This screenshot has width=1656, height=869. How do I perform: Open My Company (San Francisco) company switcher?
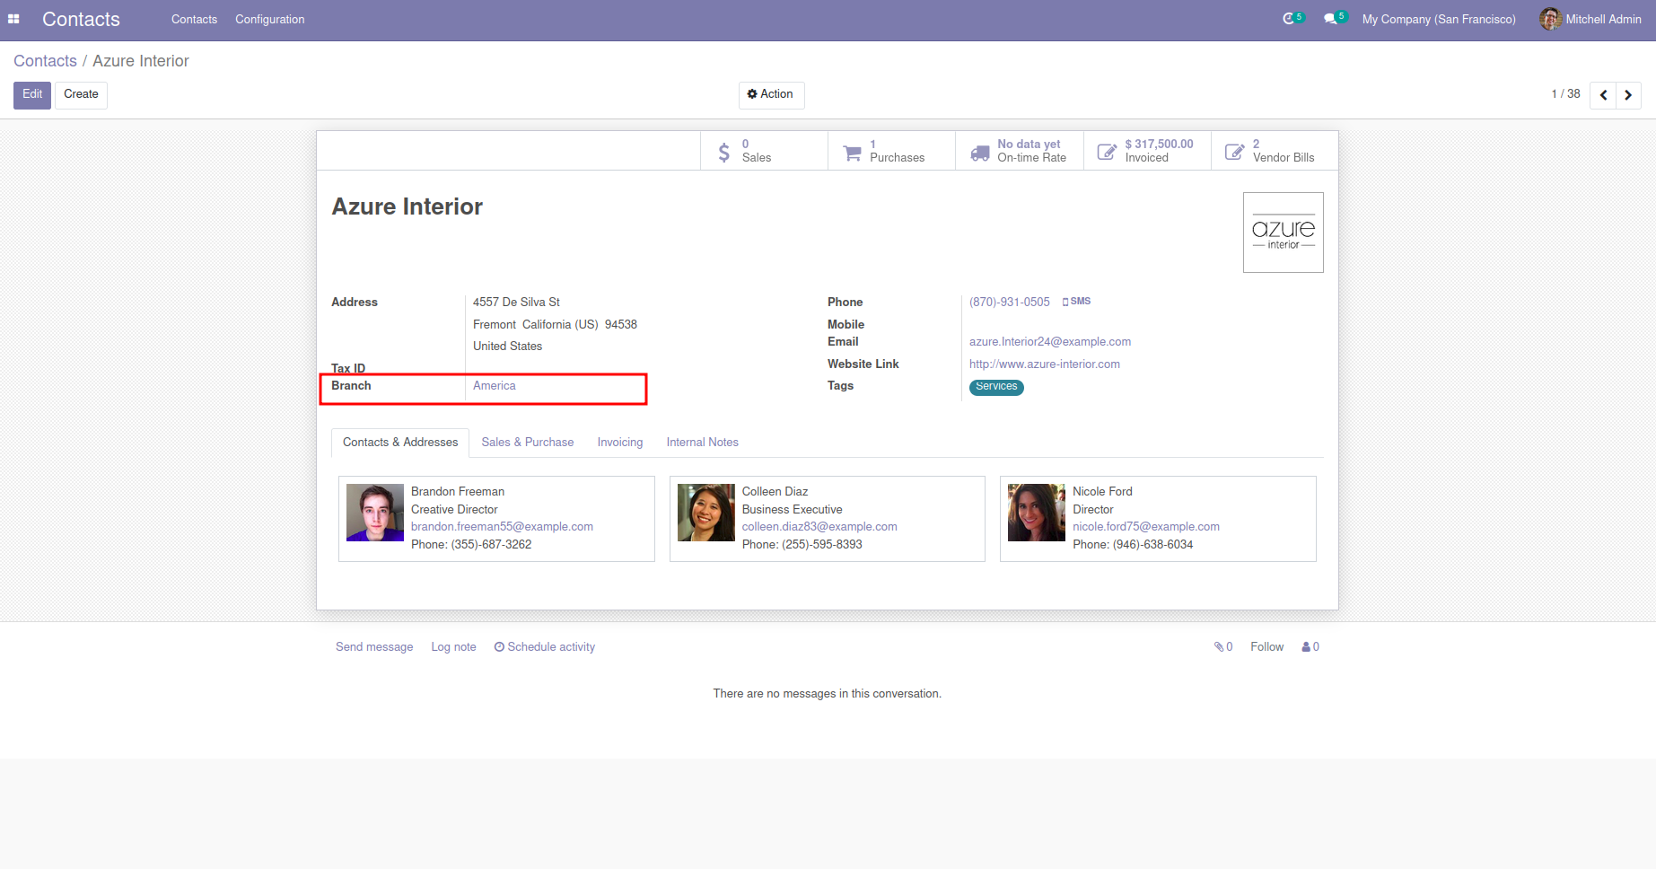pos(1438,19)
